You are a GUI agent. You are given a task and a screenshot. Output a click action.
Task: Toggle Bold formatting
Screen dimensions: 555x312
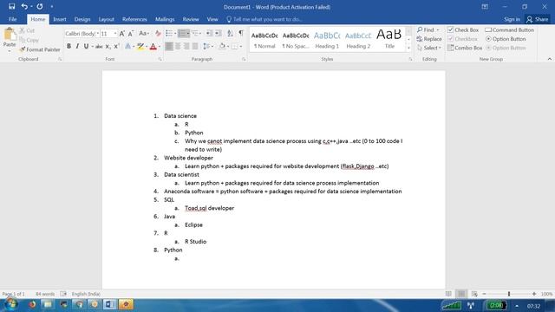[x=69, y=46]
